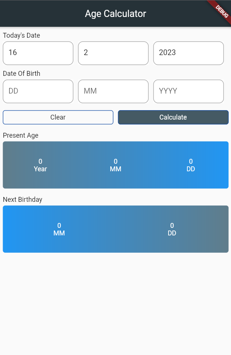Click the YYYY birth year field
Image resolution: width=231 pixels, height=355 pixels.
coord(188,91)
